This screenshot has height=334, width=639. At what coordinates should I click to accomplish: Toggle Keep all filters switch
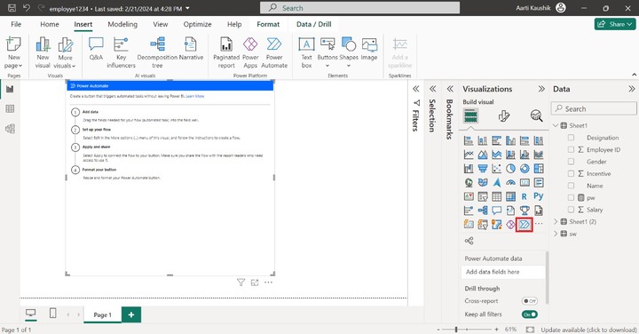[529, 314]
